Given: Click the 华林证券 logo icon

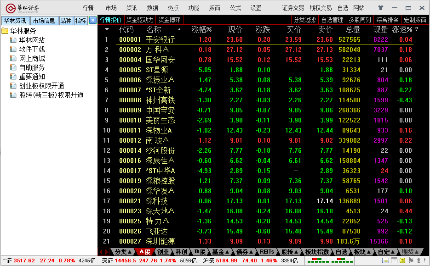Looking at the screenshot, I should (10, 8).
